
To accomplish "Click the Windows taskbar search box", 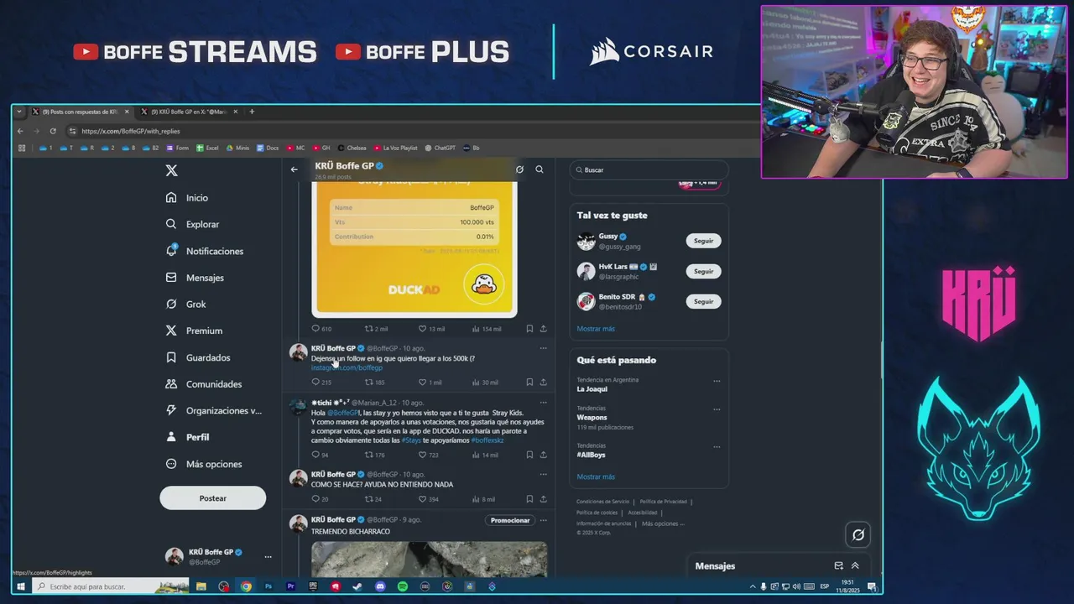I will click(112, 586).
